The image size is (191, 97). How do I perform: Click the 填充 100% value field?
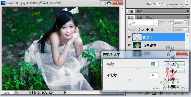[x=179, y=30]
